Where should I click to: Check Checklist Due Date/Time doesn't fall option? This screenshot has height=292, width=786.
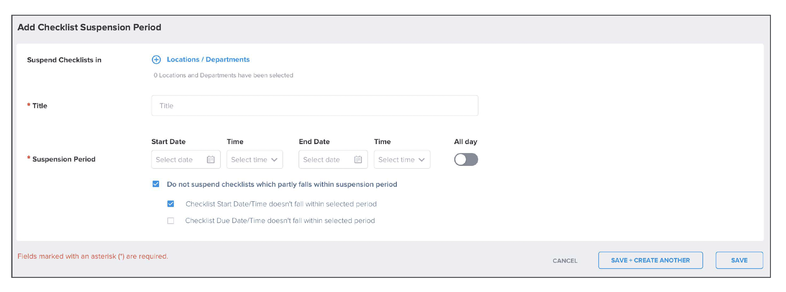click(x=171, y=221)
